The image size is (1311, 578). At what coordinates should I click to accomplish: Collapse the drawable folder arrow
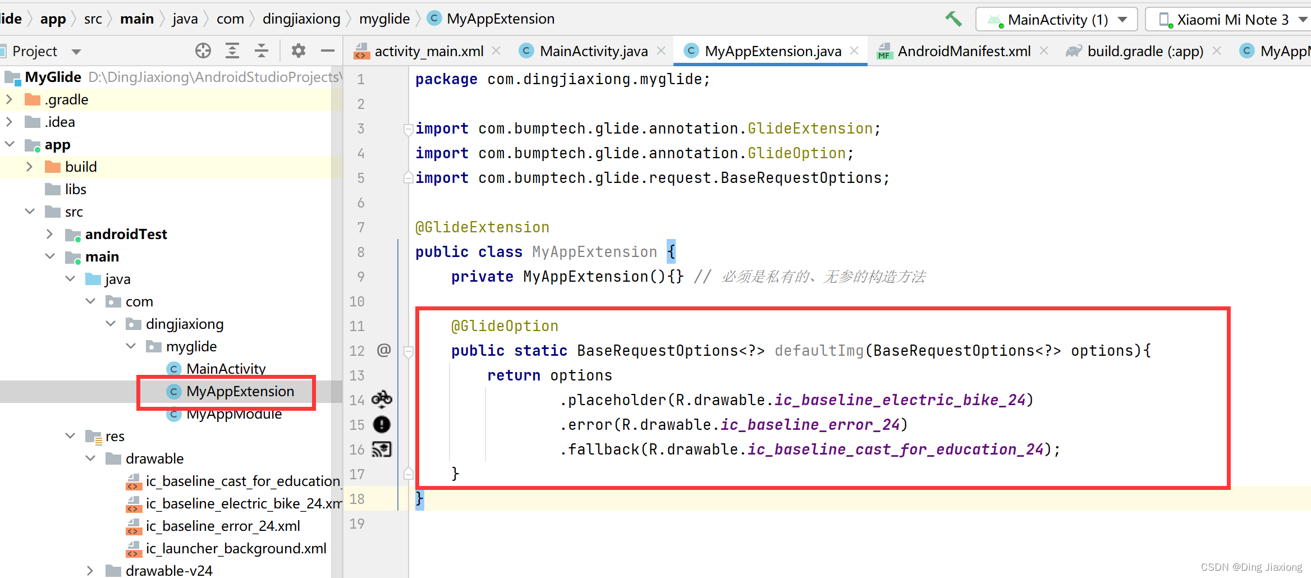point(90,458)
